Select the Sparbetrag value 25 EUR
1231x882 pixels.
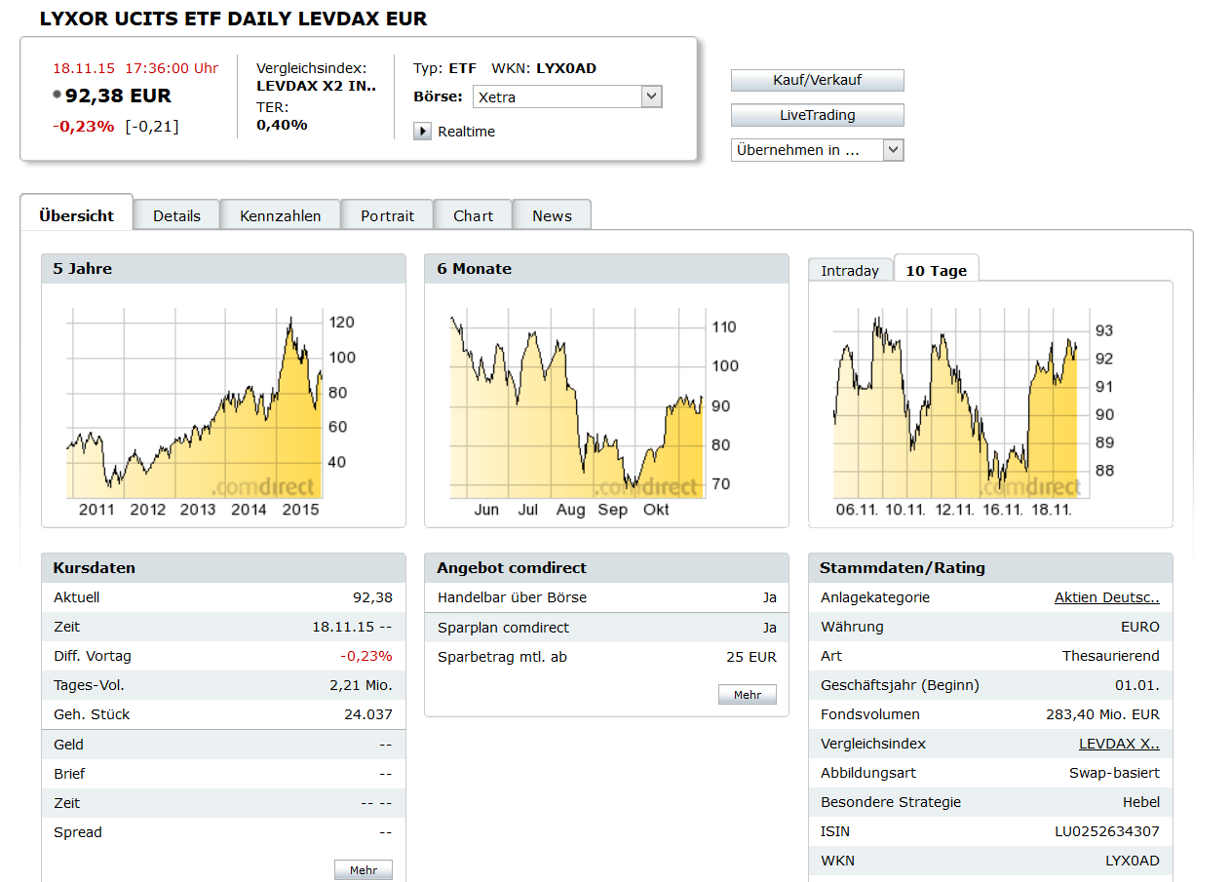tap(751, 657)
